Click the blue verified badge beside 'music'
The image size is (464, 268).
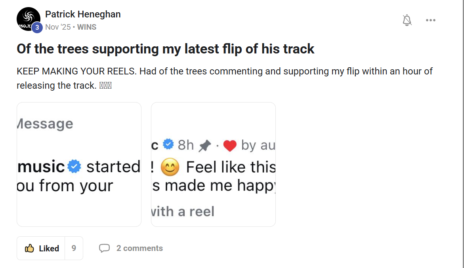74,167
